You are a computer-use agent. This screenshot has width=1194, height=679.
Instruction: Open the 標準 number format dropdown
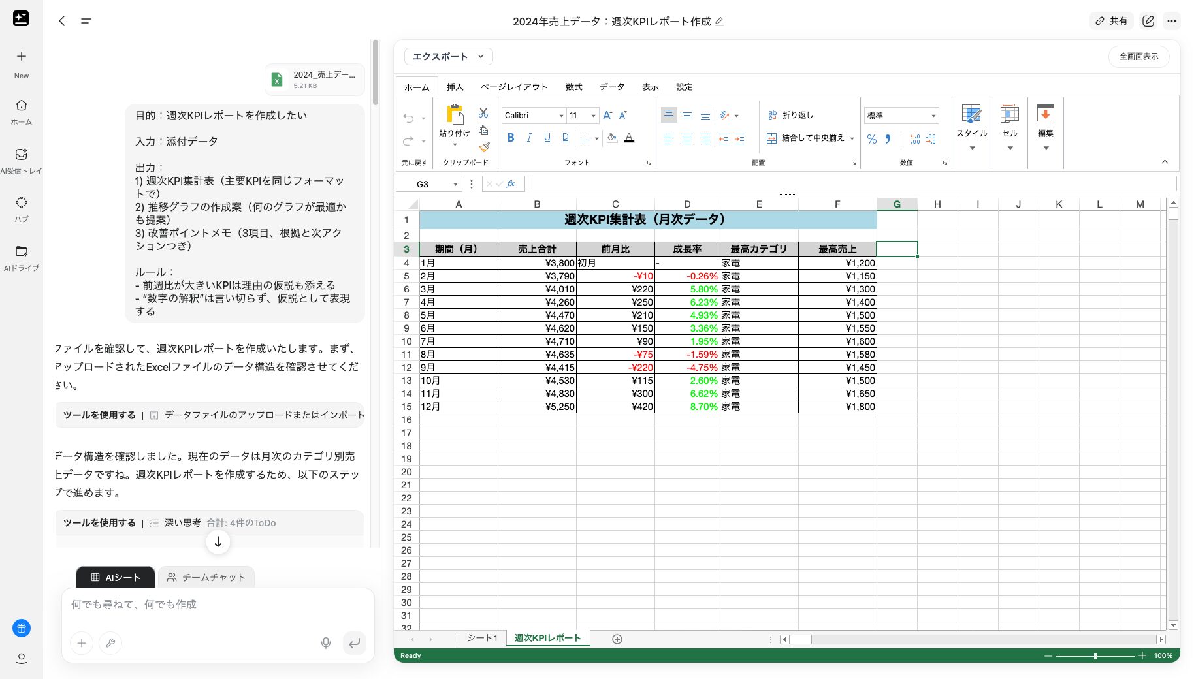(933, 115)
